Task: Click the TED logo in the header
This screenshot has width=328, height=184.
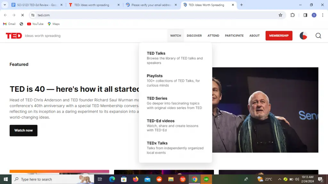Action: tap(14, 35)
